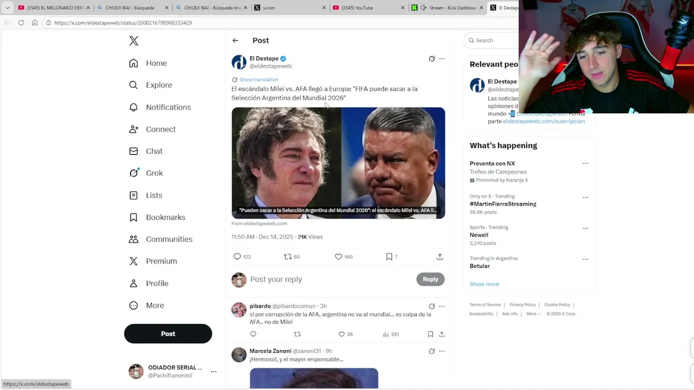Click back arrow next to Post heading
Screen dimensions: 694x390
[x=235, y=41]
